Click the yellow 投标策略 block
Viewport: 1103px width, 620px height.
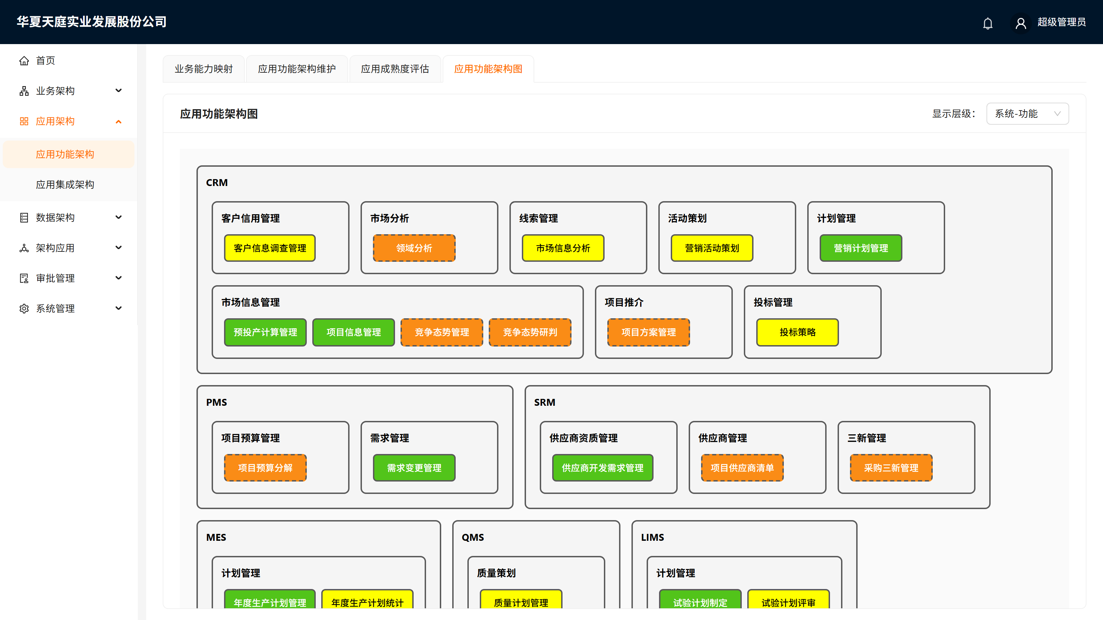[797, 332]
